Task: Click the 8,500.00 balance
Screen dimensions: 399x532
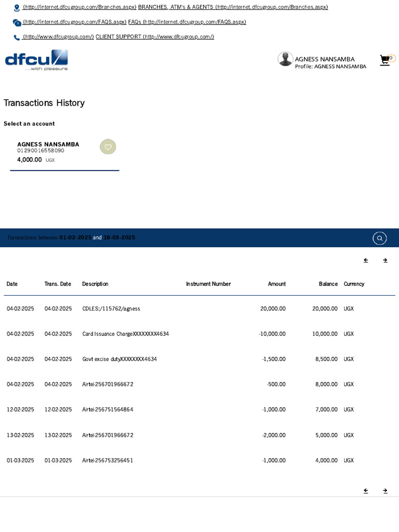Action: pos(326,359)
